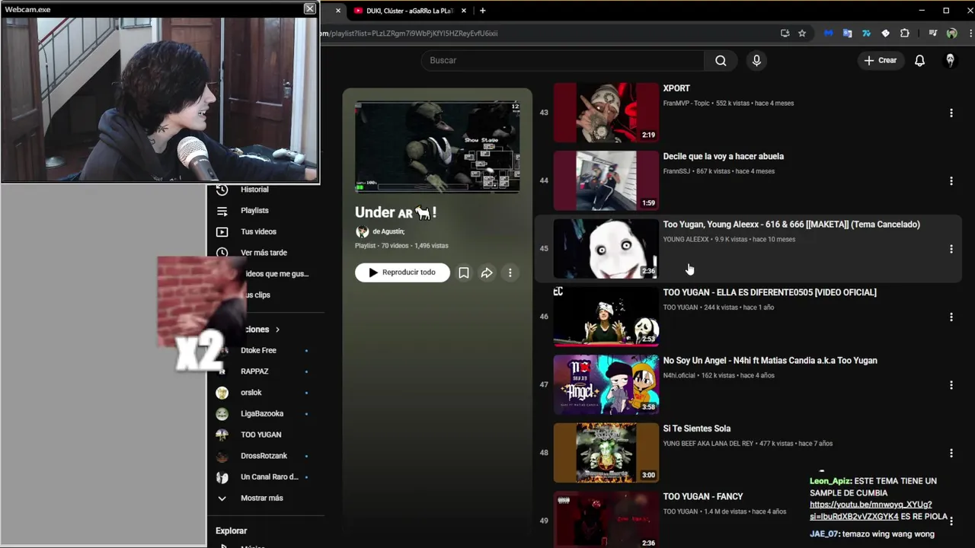Click the search magnifier button

pyautogui.click(x=721, y=61)
